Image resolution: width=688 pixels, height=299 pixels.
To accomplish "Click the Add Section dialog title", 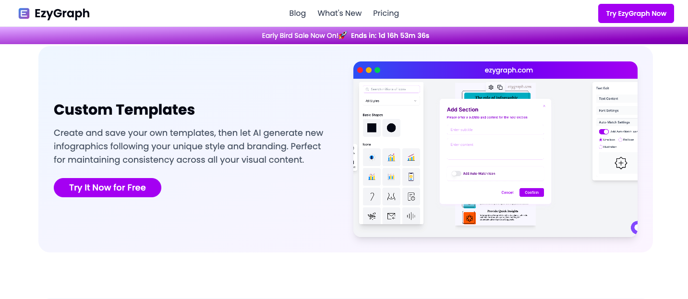I will pyautogui.click(x=463, y=109).
